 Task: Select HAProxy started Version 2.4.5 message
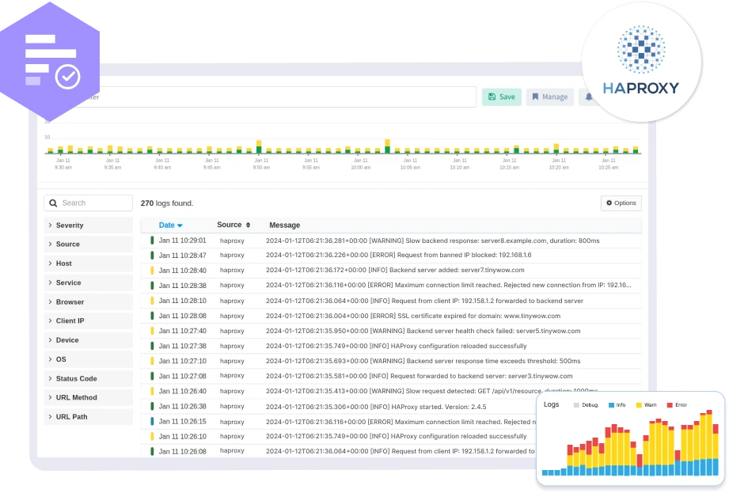[x=376, y=407]
